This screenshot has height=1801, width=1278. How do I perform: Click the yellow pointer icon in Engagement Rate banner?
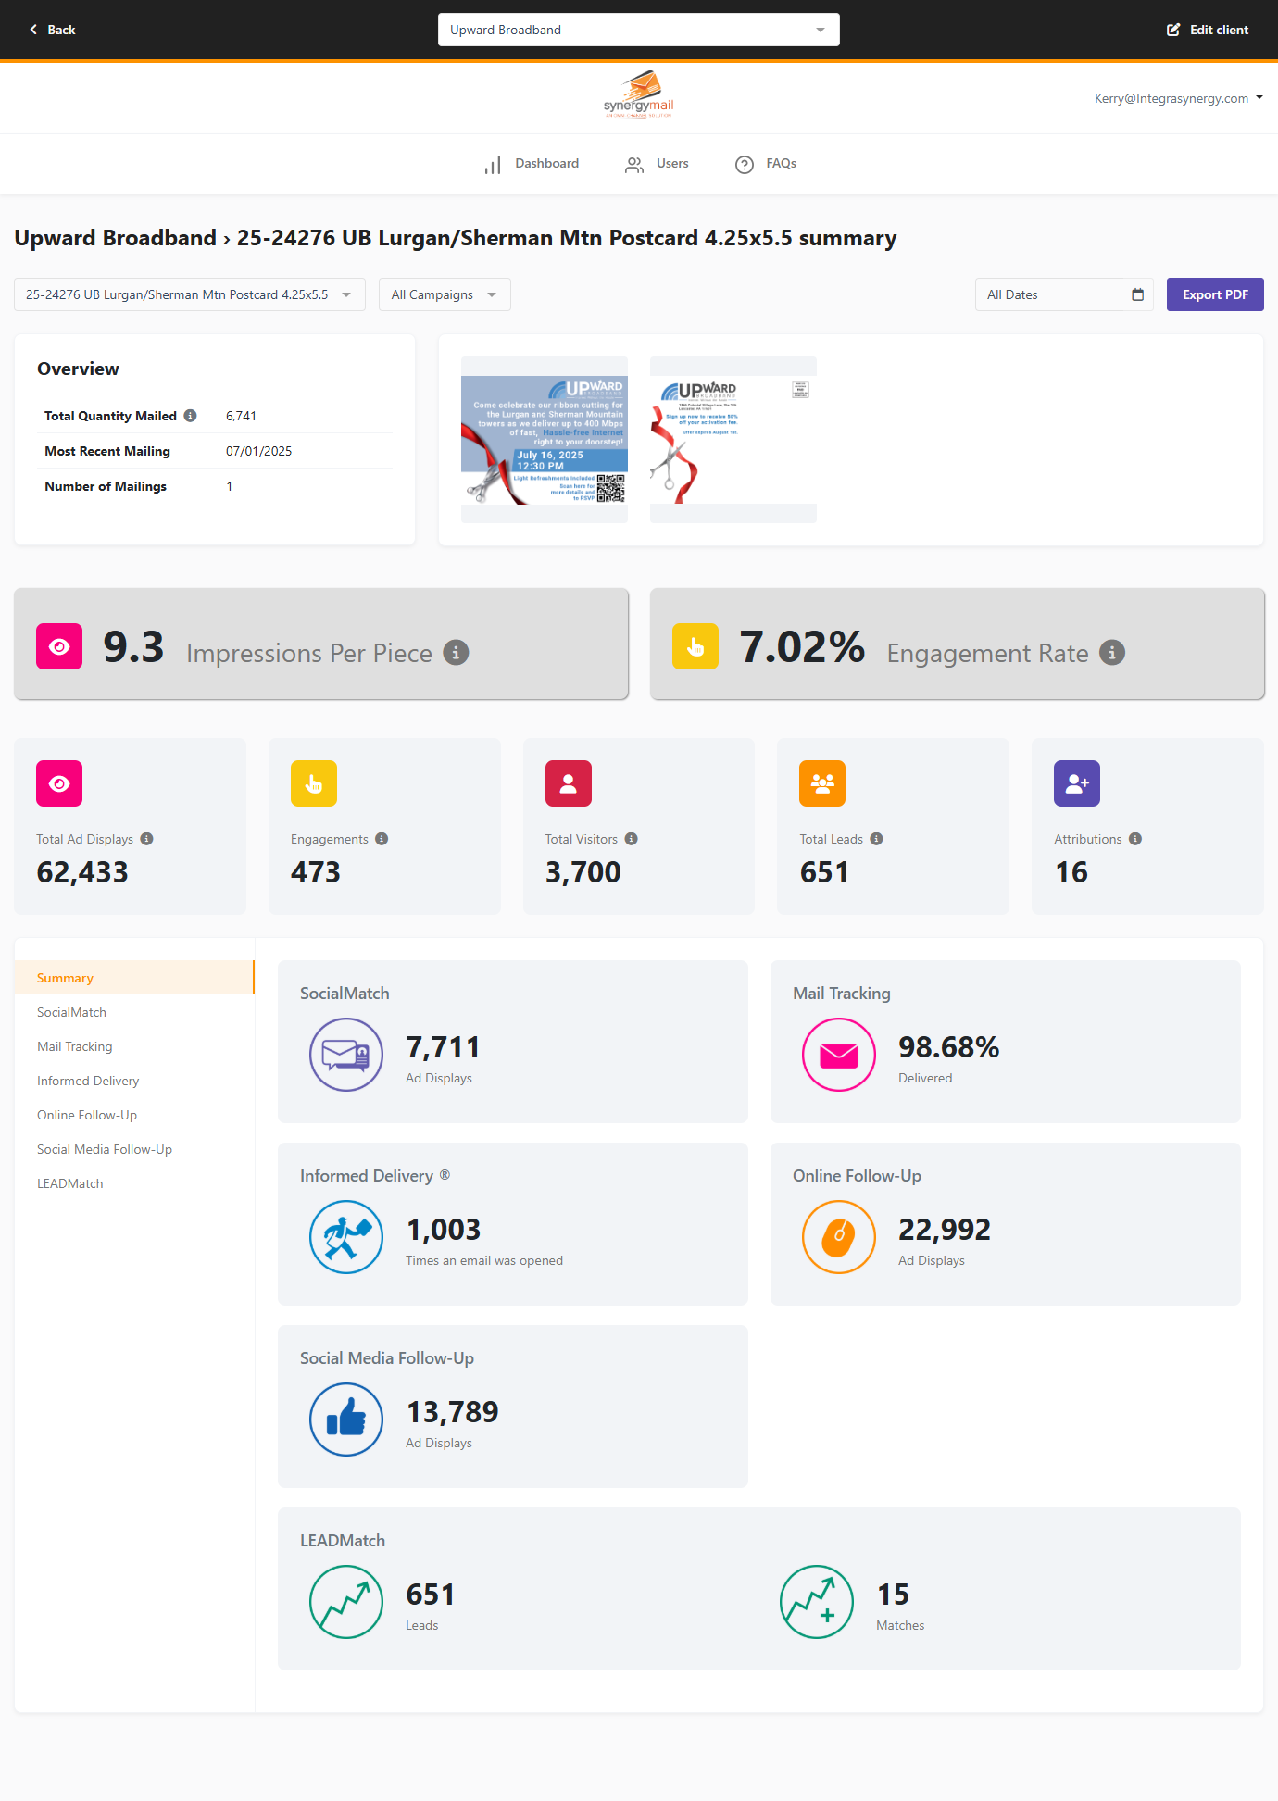click(695, 646)
